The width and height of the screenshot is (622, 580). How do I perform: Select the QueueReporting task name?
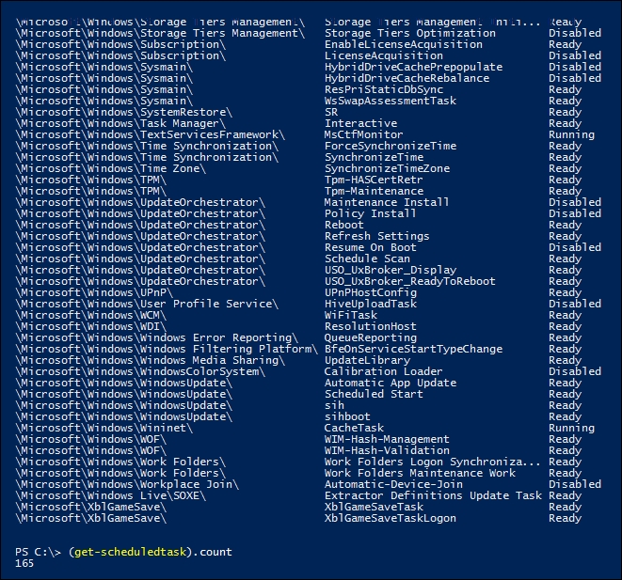click(371, 337)
